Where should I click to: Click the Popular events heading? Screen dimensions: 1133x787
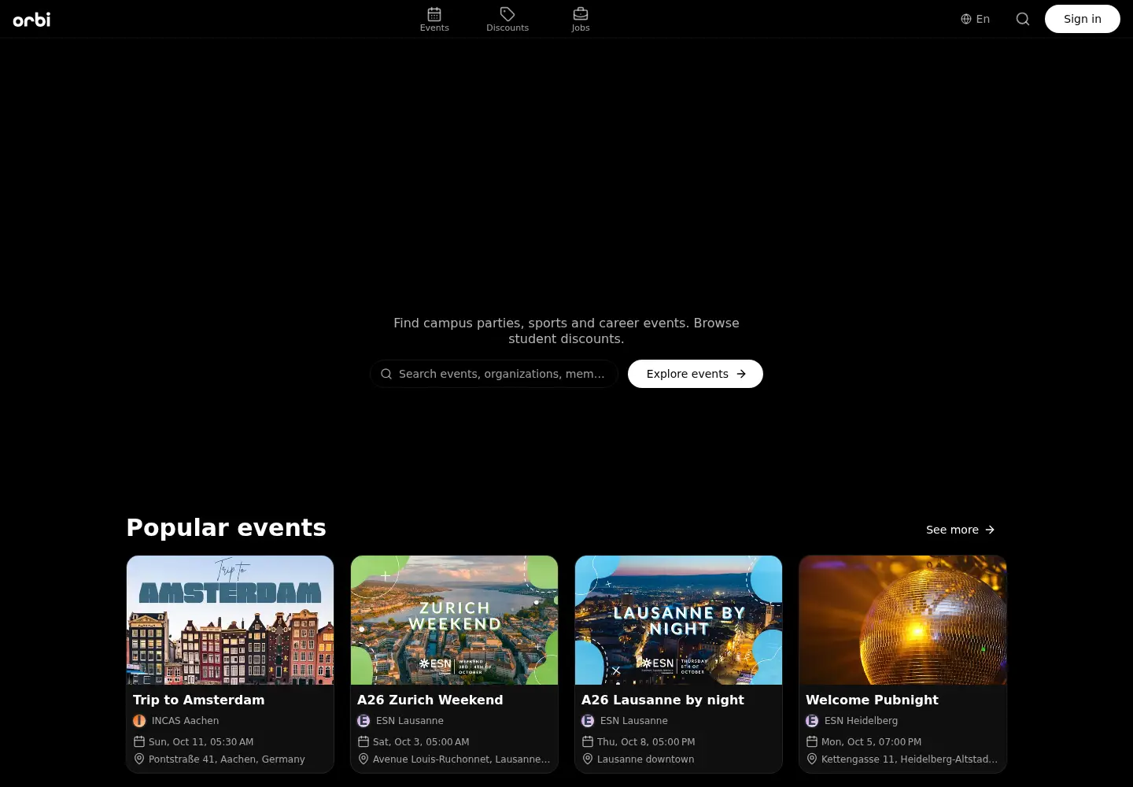(227, 527)
